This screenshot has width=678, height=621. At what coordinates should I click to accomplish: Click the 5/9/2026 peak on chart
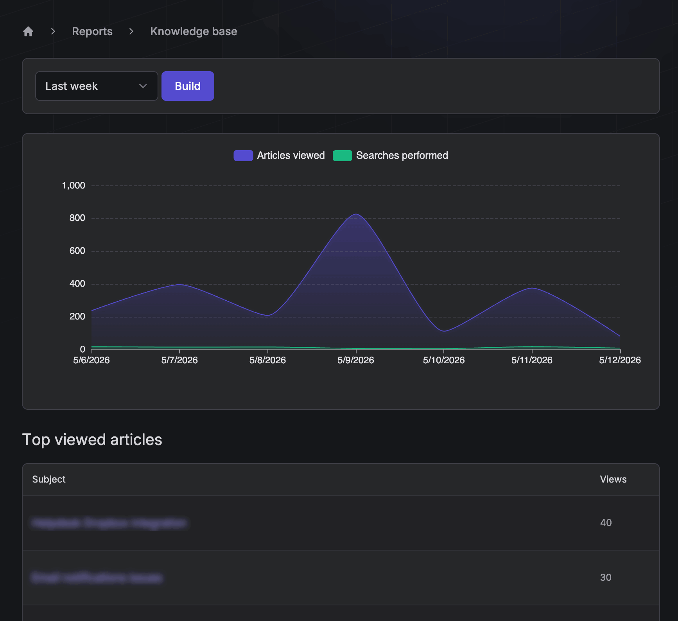(356, 214)
